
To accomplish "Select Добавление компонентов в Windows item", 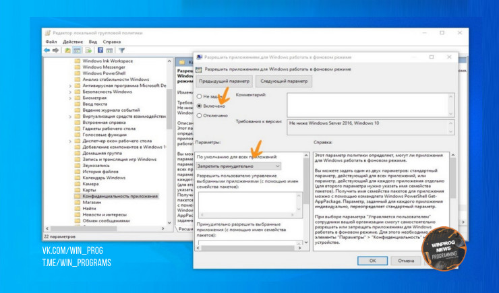I will (x=124, y=147).
